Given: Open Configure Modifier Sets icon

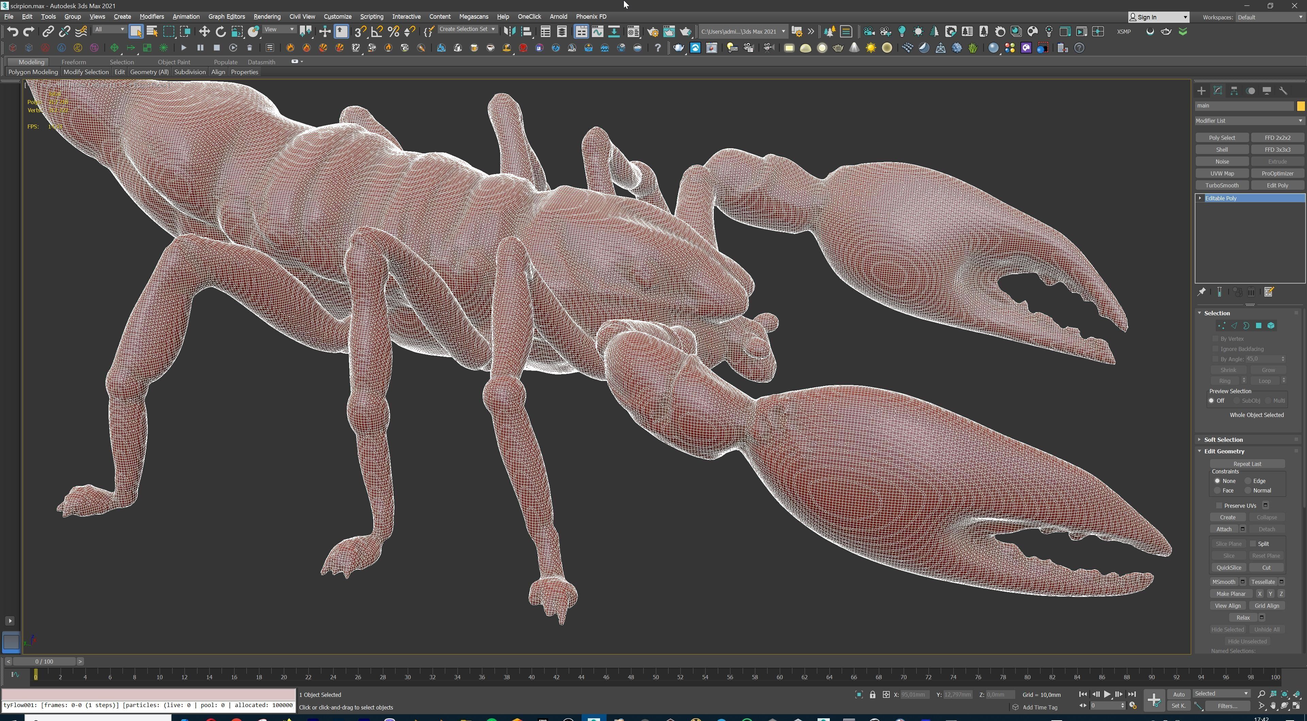Looking at the screenshot, I should (1269, 291).
